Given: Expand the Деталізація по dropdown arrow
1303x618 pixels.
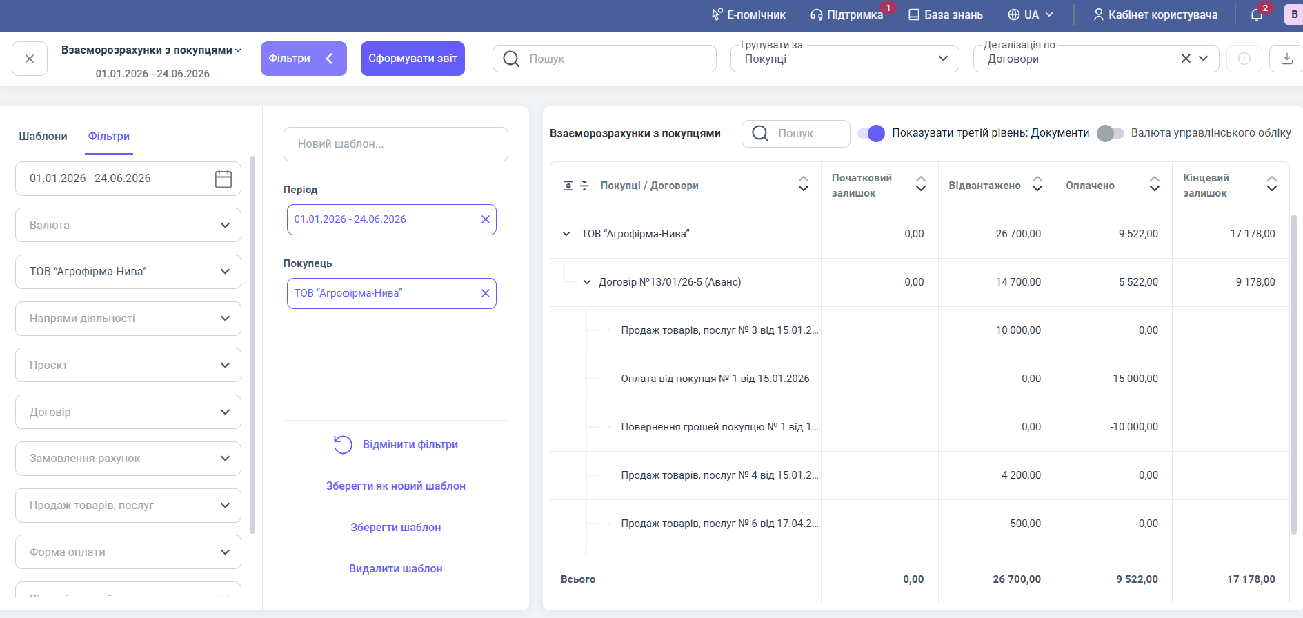Looking at the screenshot, I should pos(1204,59).
